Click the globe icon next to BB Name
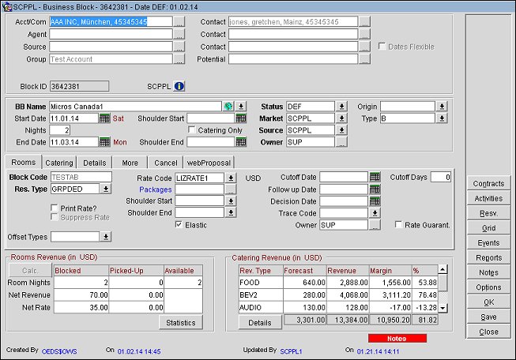The height and width of the screenshot is (360, 516). 228,106
